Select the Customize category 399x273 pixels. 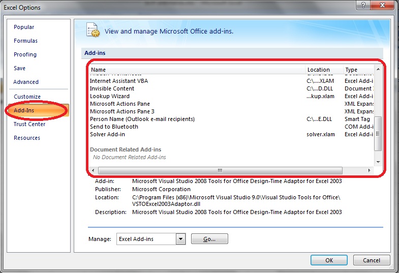(x=27, y=97)
